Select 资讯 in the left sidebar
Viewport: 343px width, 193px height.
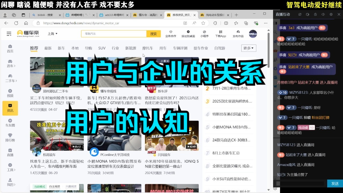point(10,108)
